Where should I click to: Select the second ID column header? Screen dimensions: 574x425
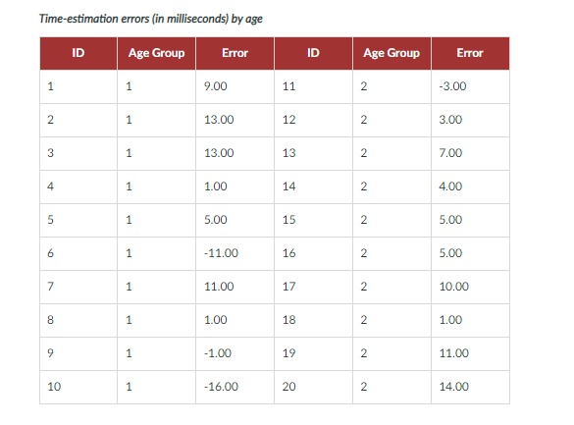click(x=313, y=53)
